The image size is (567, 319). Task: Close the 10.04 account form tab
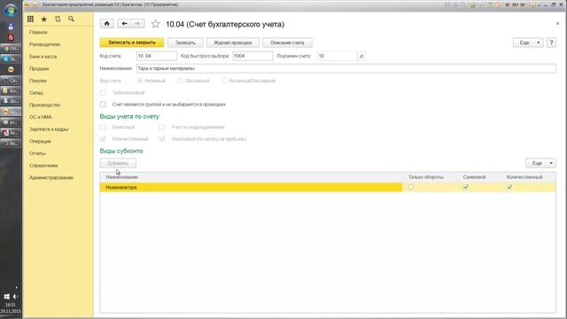click(557, 24)
